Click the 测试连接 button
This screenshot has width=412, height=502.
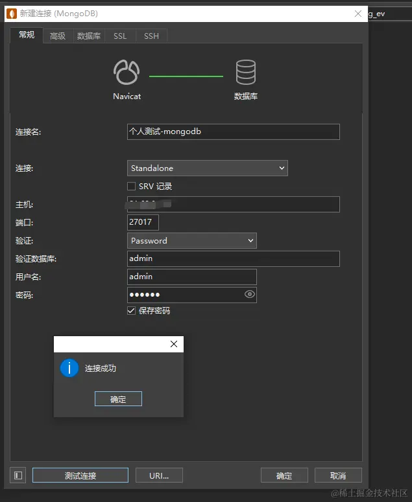(x=80, y=475)
